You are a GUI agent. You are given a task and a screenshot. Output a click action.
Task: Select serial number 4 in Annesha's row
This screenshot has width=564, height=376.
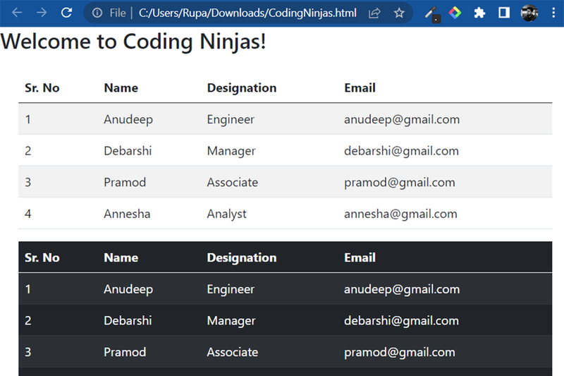[27, 214]
